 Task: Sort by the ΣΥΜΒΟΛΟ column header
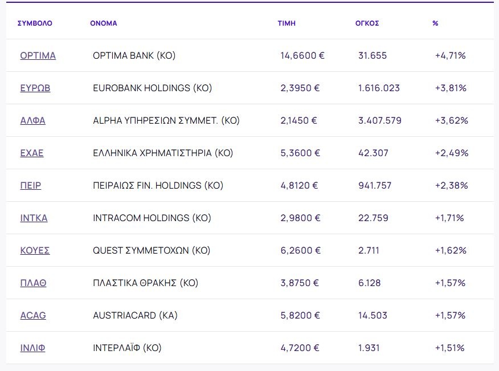(35, 23)
